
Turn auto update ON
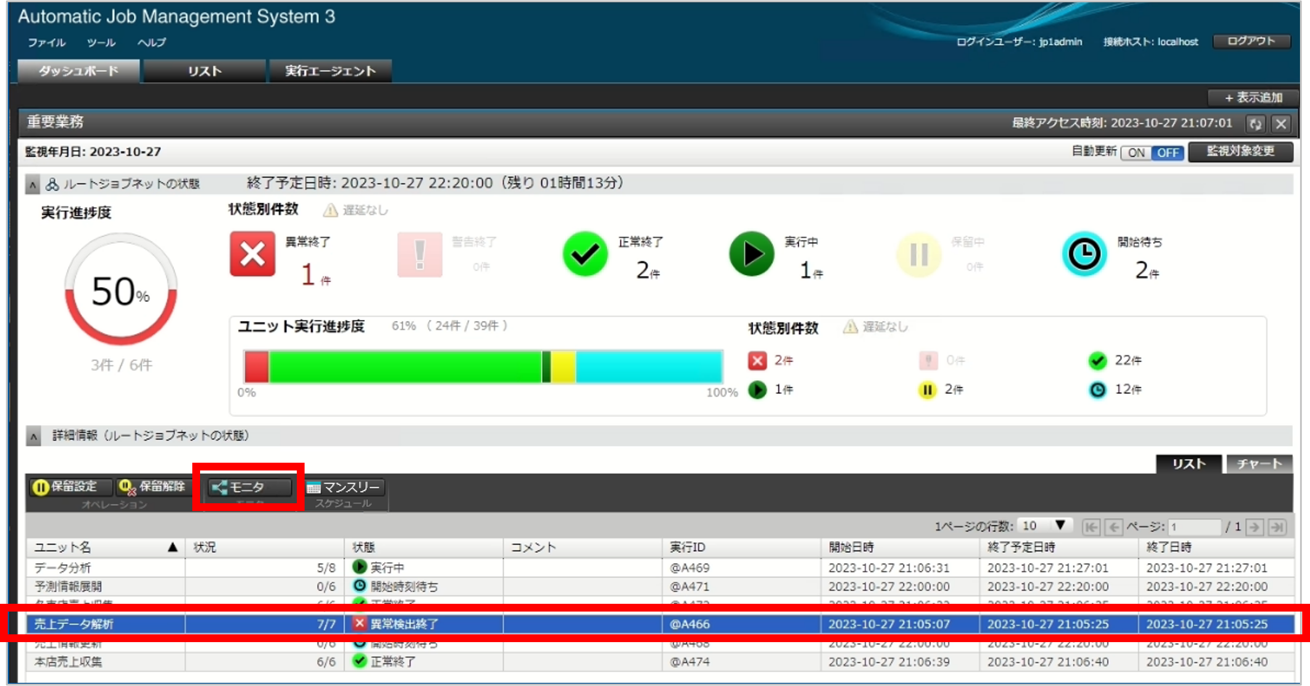coord(1136,153)
